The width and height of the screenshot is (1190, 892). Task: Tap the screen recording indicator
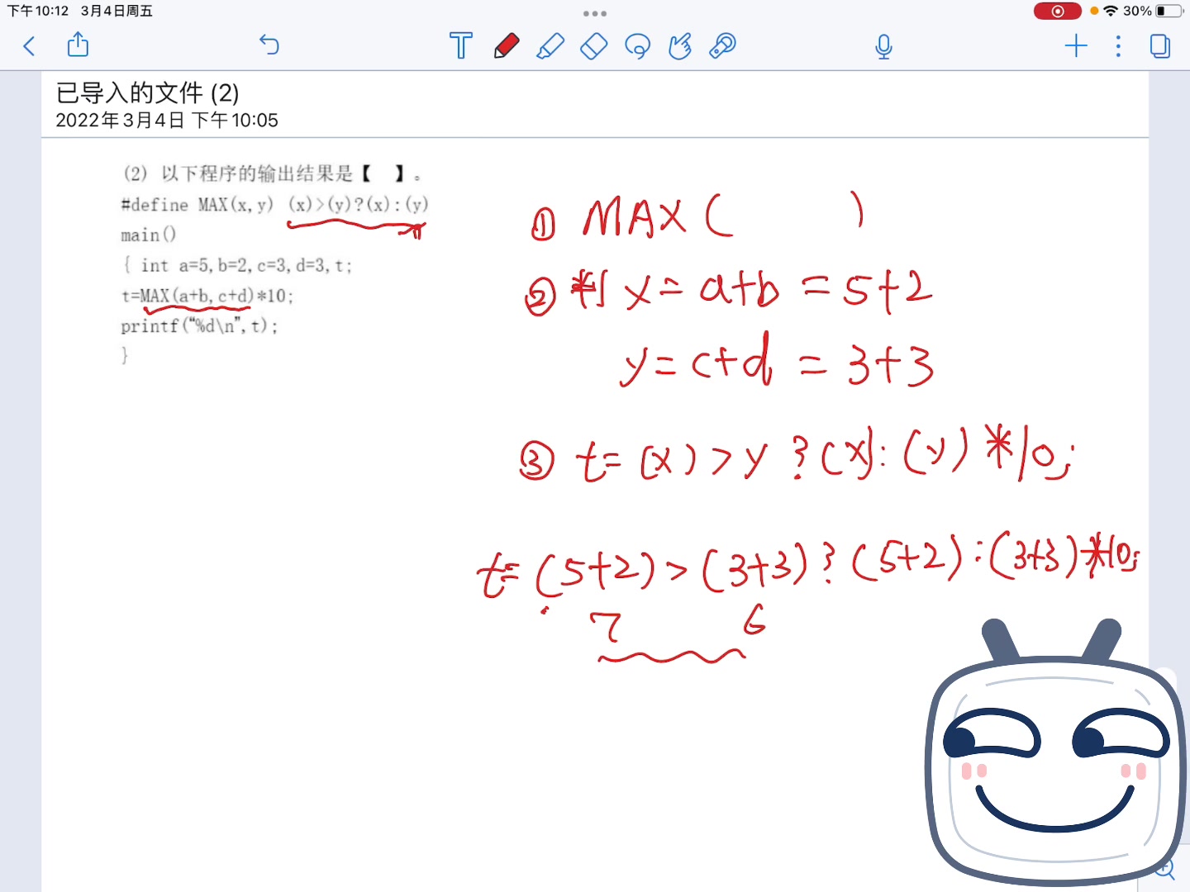(1057, 11)
